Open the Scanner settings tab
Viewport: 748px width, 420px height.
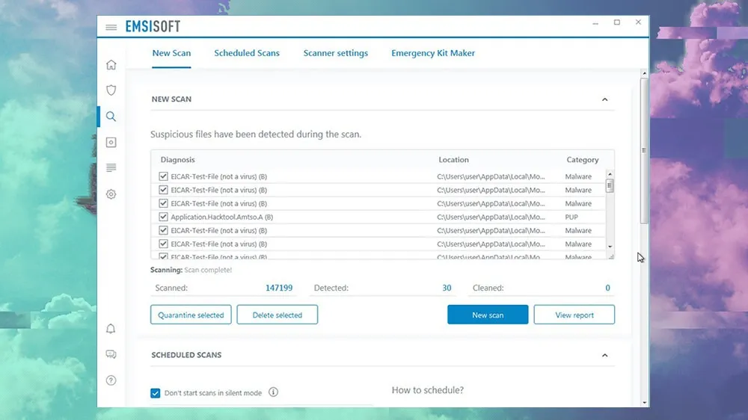tap(335, 53)
